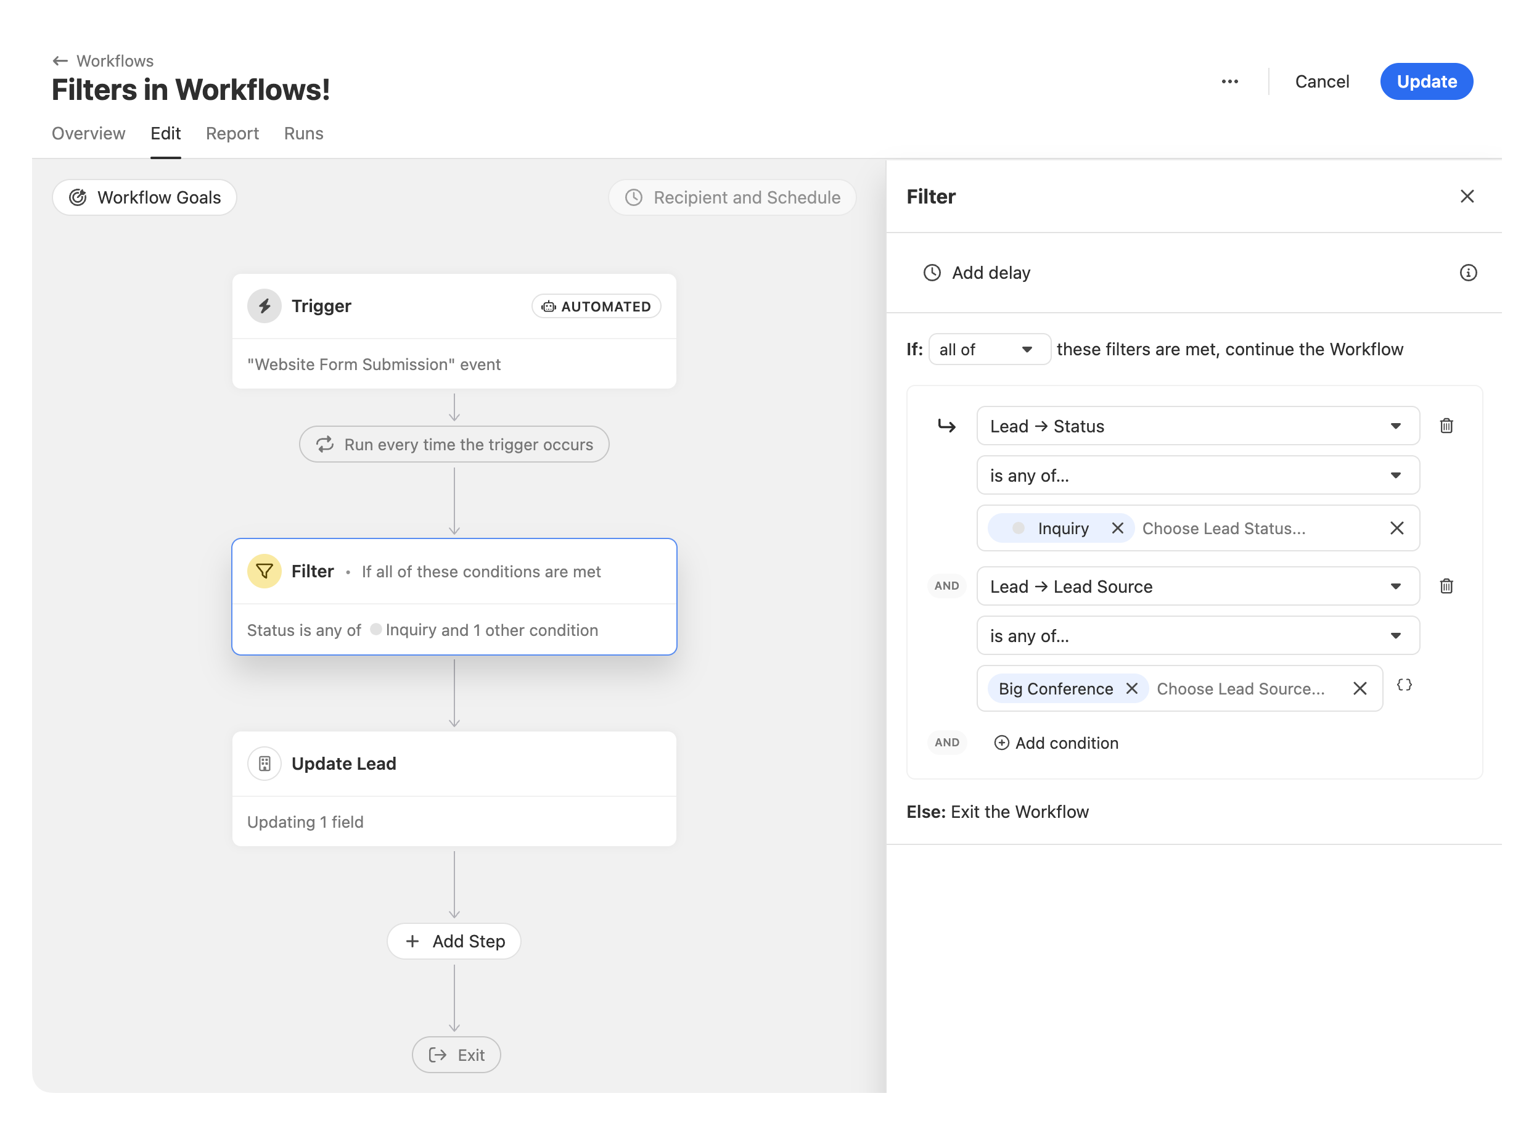This screenshot has width=1534, height=1125.
Task: Click the Inquiry status chip
Action: click(1060, 528)
